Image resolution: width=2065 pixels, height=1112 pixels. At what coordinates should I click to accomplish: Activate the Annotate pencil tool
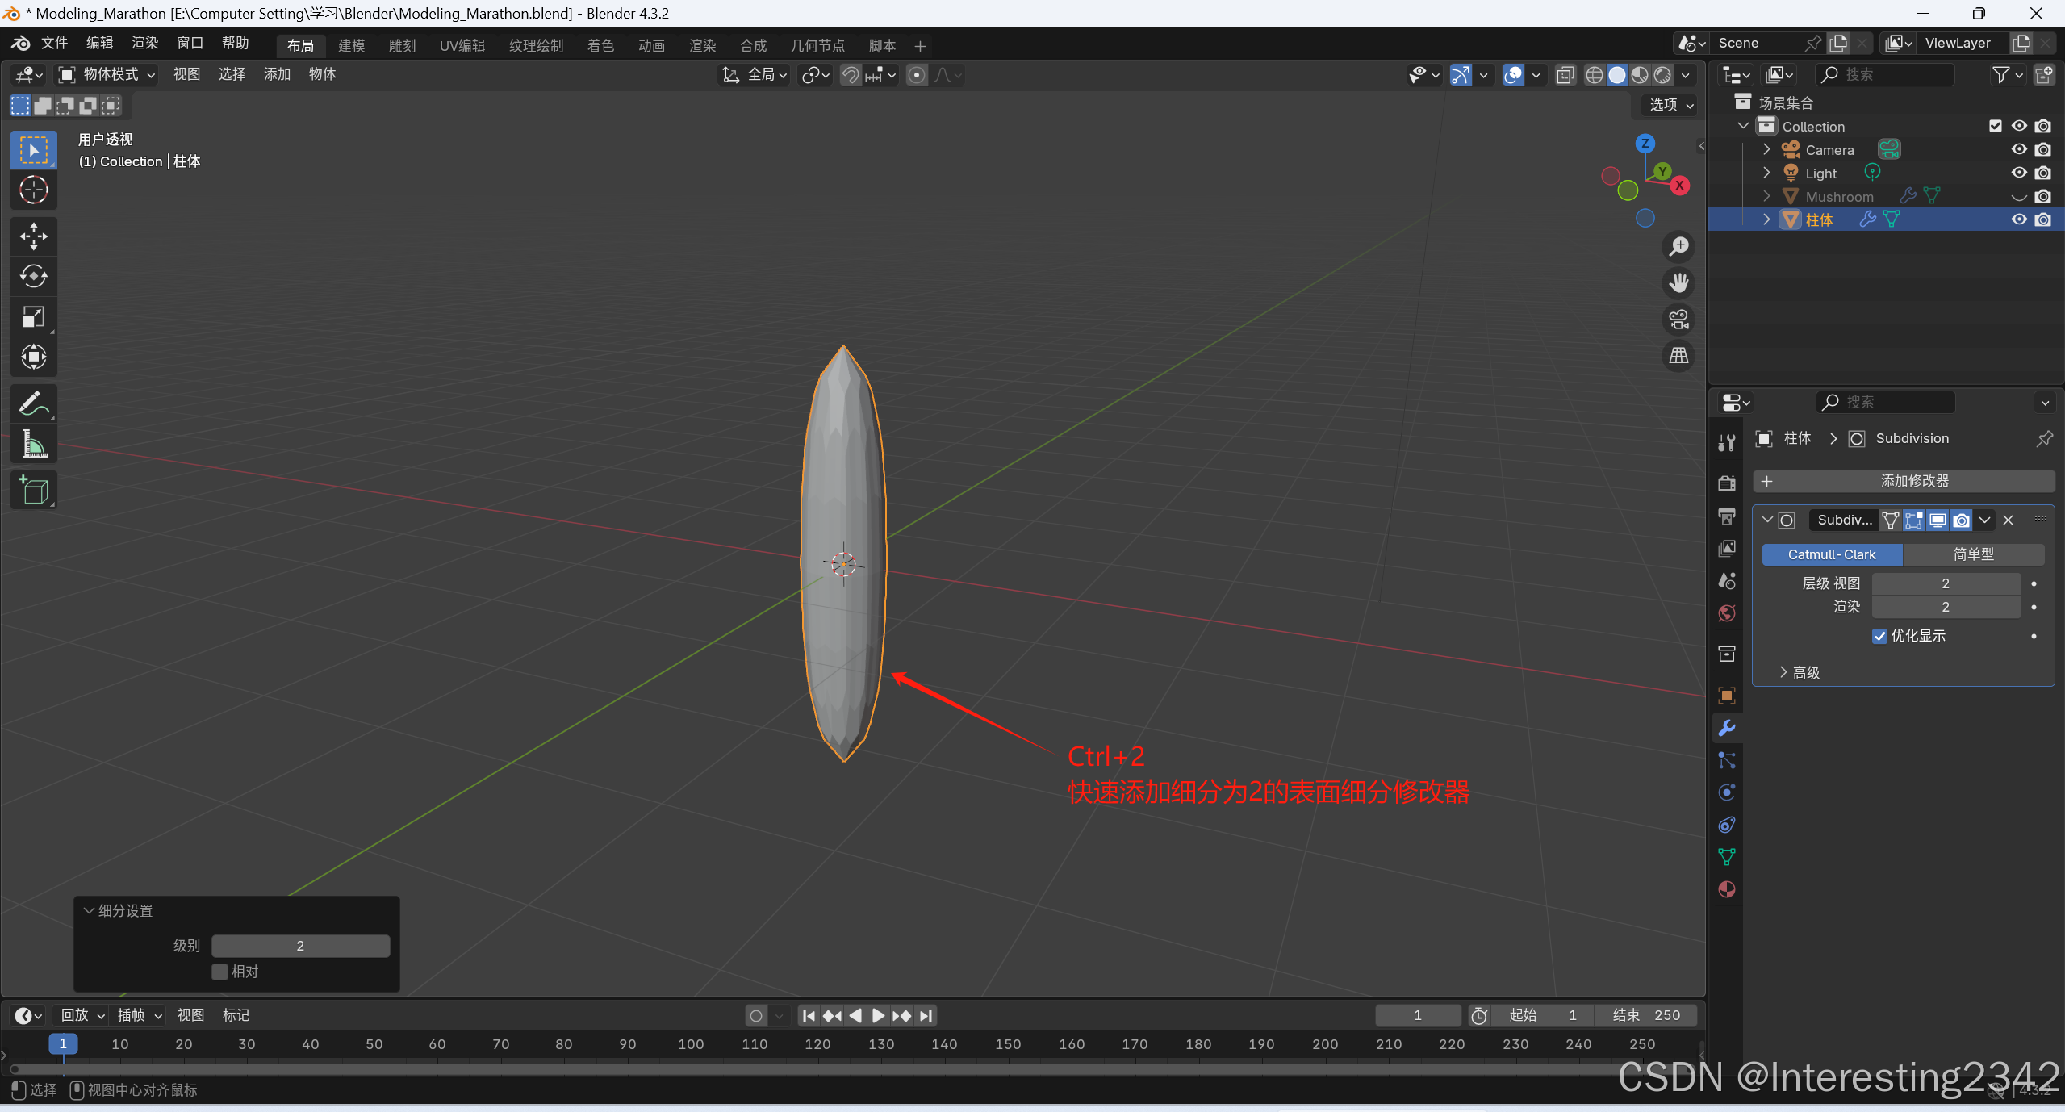[x=33, y=403]
